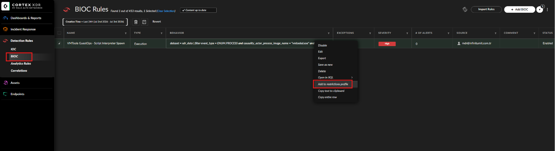This screenshot has height=151, width=555.
Task: Open the vertical three-dot options menu
Action: tap(547, 9)
